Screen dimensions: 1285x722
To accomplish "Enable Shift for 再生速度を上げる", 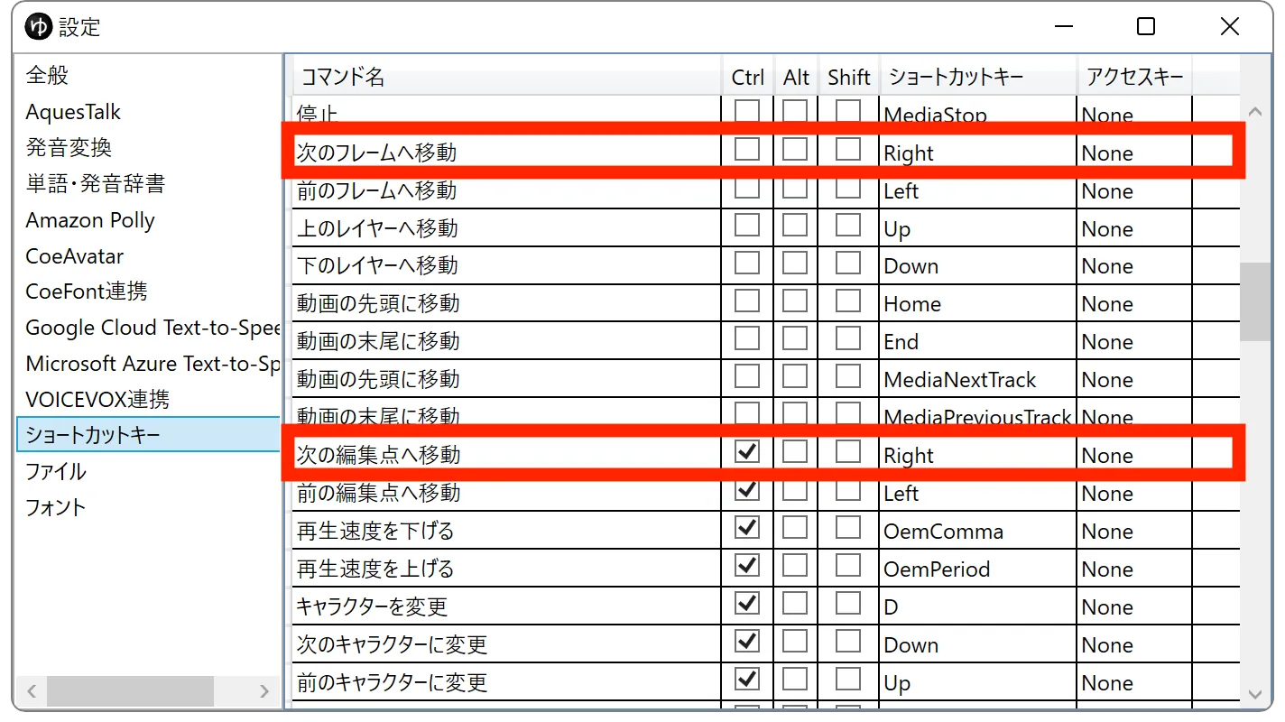I will [848, 565].
